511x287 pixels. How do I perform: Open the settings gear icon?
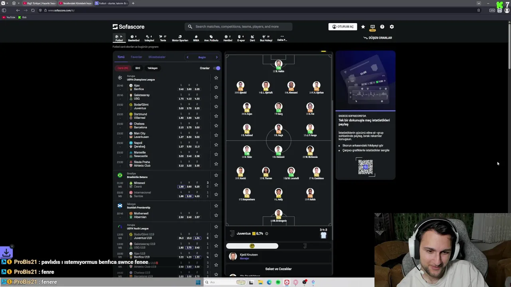tap(392, 27)
